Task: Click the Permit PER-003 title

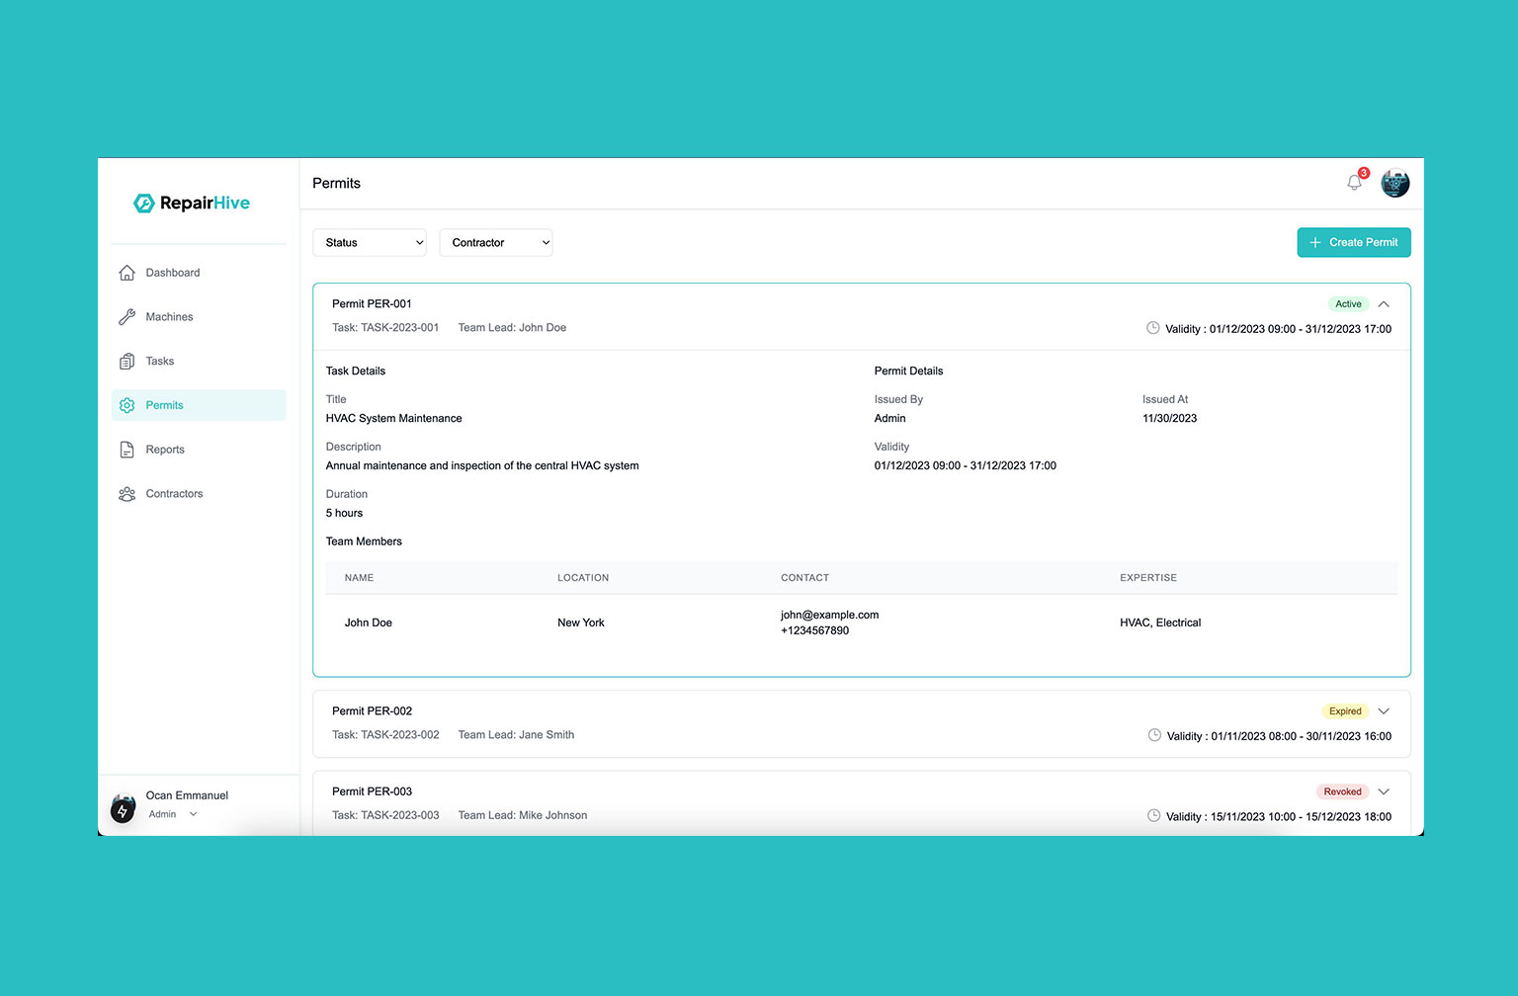Action: 372,791
